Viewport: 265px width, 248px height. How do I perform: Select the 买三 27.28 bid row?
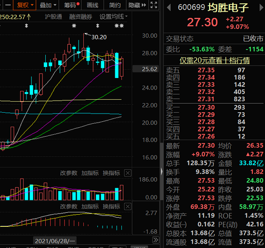[x=214, y=122]
